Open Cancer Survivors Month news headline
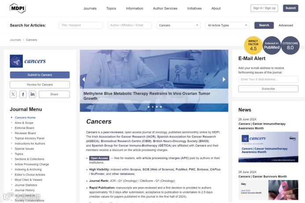This screenshot has width=305, height=203. 263,177
